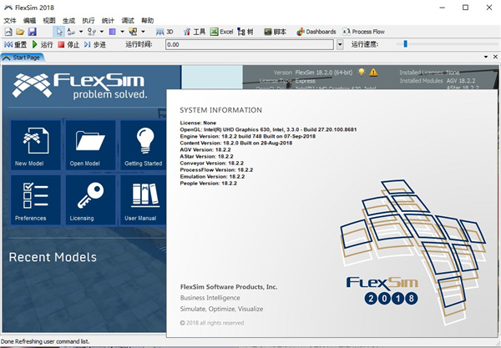The image size is (501, 348).
Task: Click the 重置 (Reset) button
Action: (15, 44)
